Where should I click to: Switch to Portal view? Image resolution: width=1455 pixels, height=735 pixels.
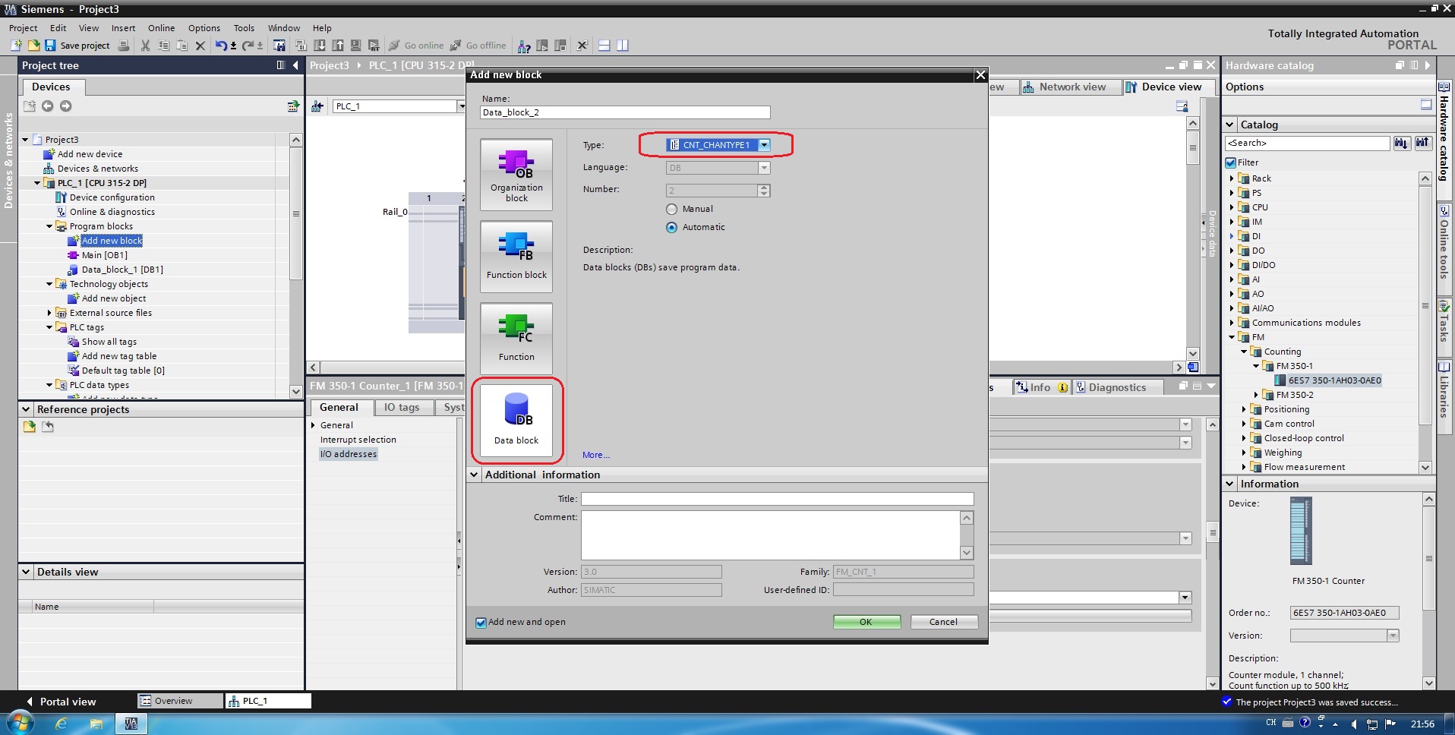(x=61, y=702)
